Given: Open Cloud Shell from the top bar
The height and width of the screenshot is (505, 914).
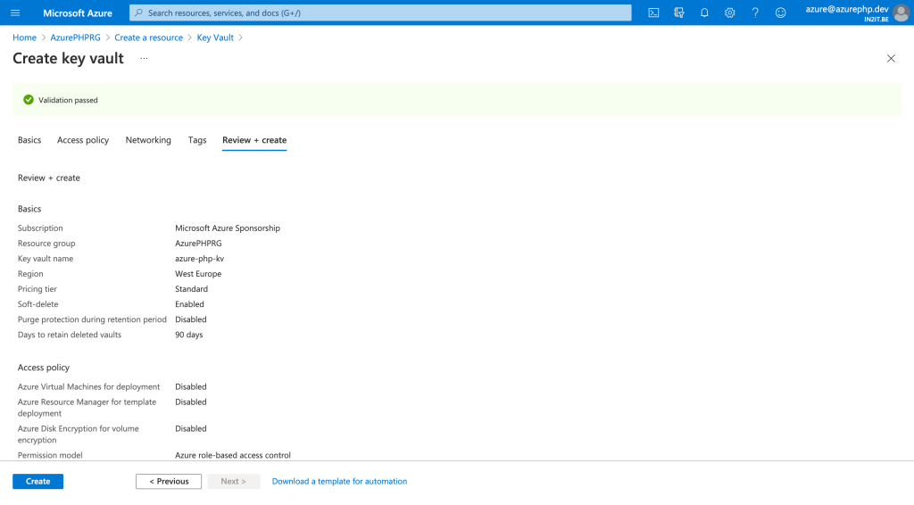Looking at the screenshot, I should (653, 12).
